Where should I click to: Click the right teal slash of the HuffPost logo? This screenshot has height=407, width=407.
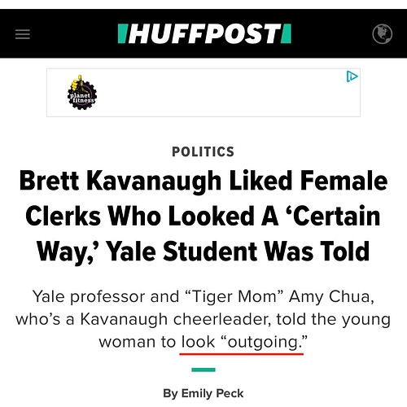[287, 33]
